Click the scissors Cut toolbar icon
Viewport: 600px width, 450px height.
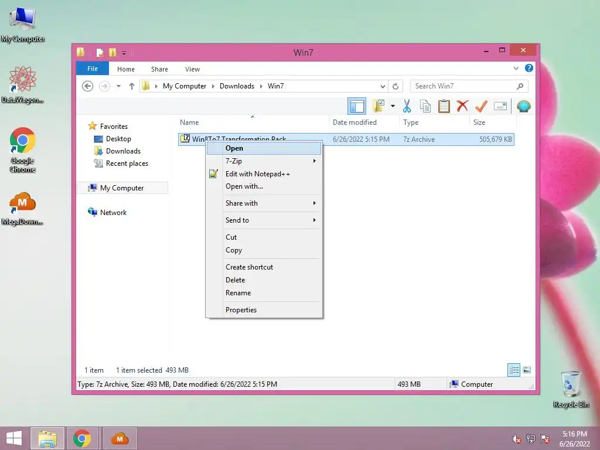point(407,106)
